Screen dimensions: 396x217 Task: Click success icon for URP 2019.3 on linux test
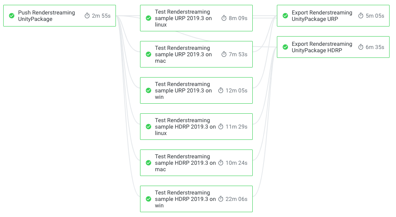[148, 18]
